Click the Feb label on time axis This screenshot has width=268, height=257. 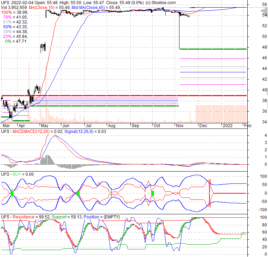pos(248,126)
